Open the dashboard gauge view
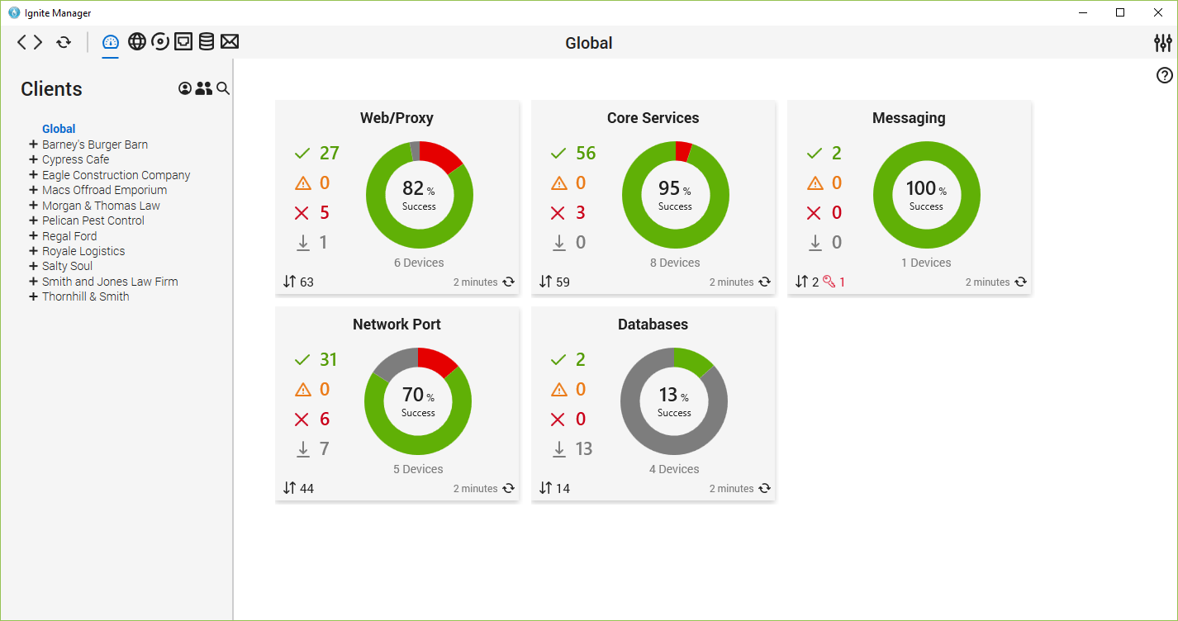1178x621 pixels. coord(110,42)
